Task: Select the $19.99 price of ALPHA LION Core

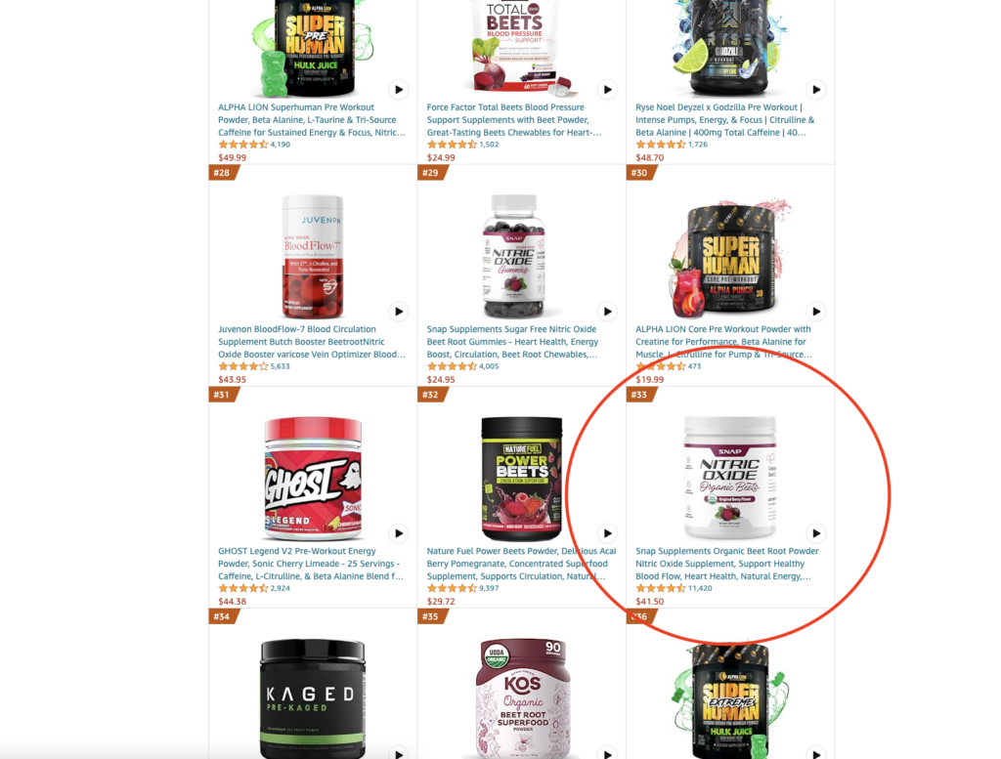Action: tap(650, 379)
